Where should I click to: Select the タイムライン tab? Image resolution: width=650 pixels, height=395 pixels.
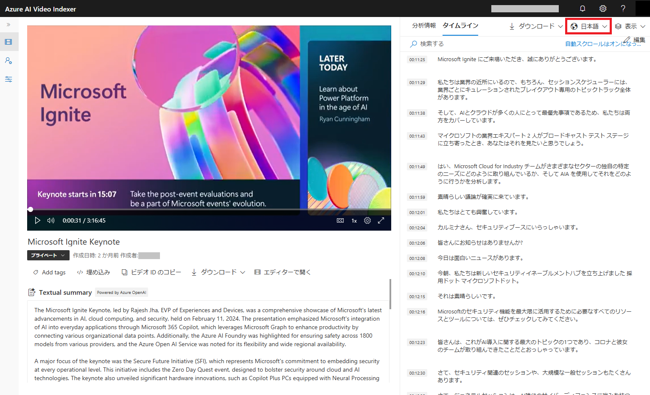[x=460, y=25]
